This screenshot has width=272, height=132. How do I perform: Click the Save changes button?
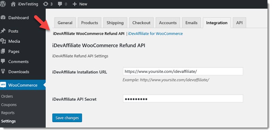67,118
